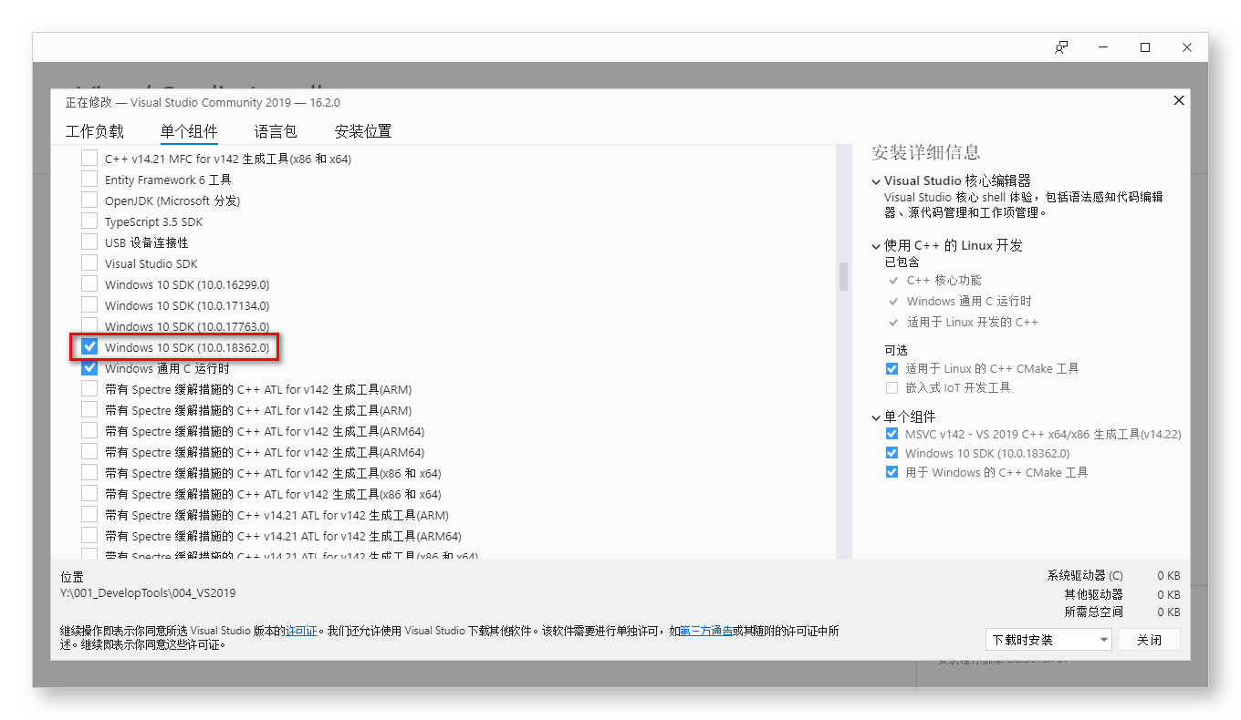
Task: Check TypeScript 3.5 SDK
Action: [x=89, y=221]
